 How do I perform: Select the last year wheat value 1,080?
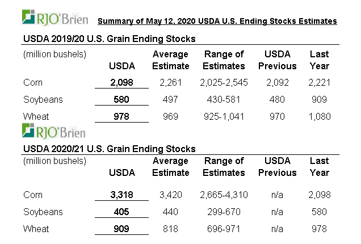pos(320,116)
